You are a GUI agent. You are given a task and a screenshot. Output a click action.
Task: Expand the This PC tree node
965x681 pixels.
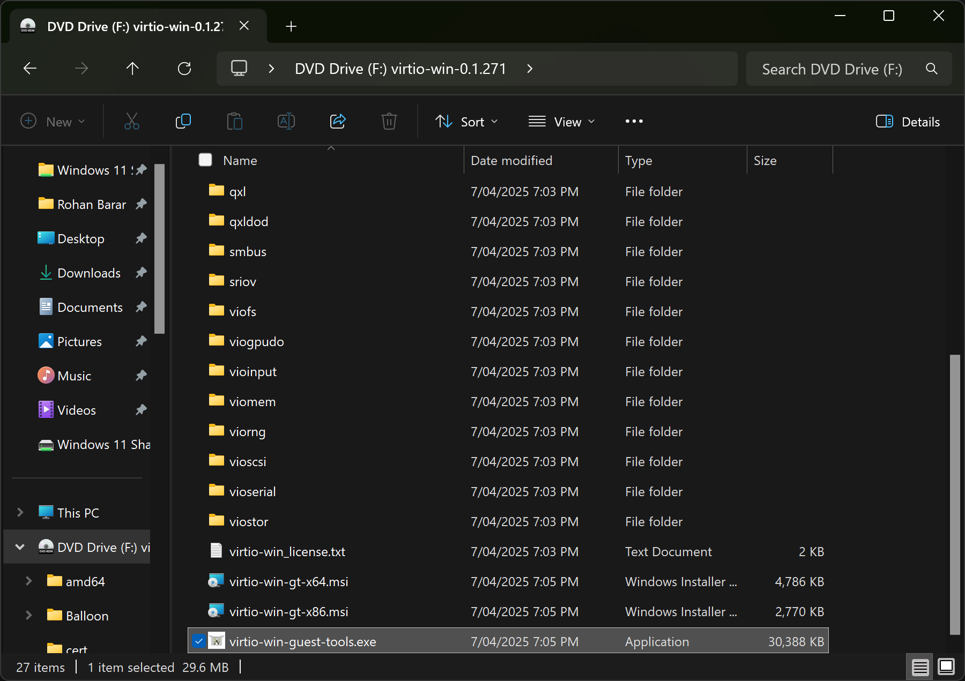pyautogui.click(x=20, y=513)
